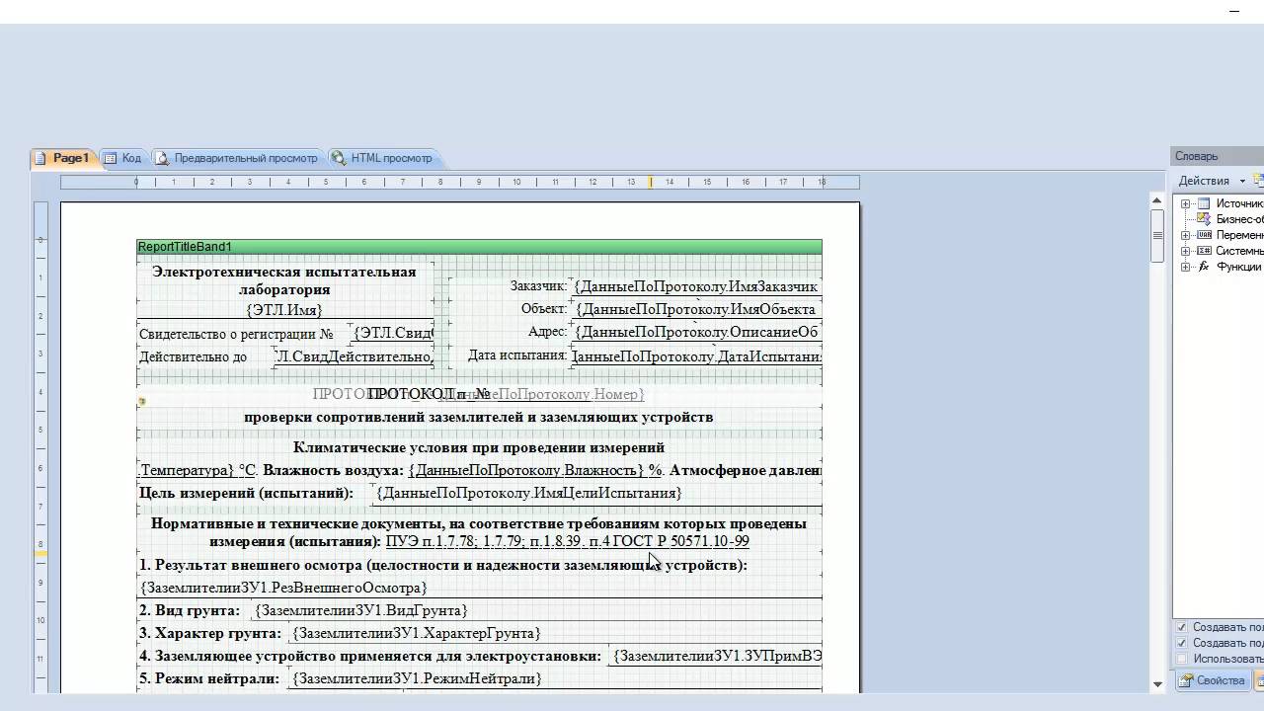Select the ReportTitleBand1 band header
This screenshot has width=1264, height=711.
pyautogui.click(x=479, y=247)
